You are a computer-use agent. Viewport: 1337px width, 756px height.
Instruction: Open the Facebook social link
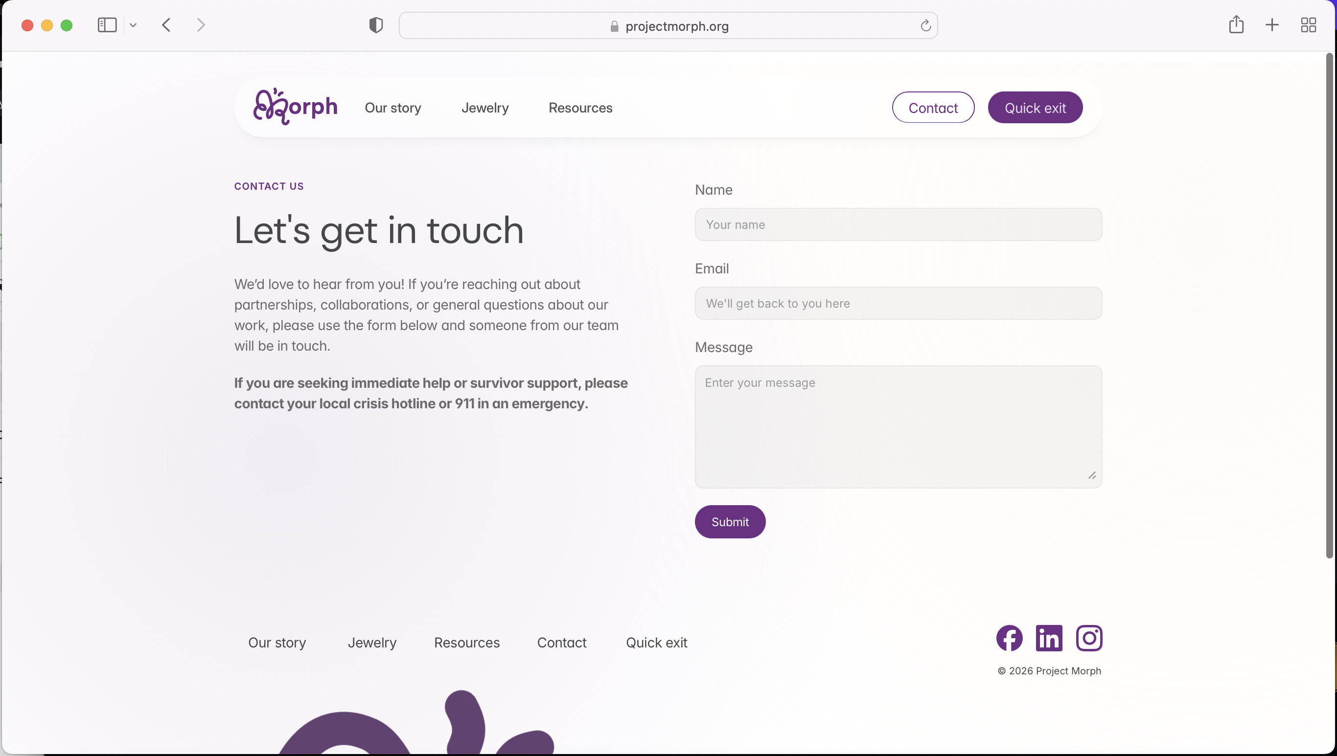pyautogui.click(x=1009, y=638)
